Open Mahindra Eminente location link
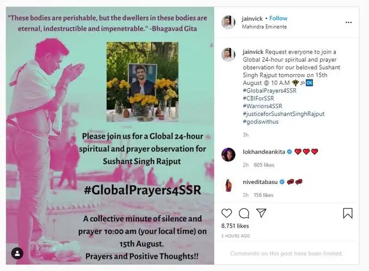This screenshot has width=369, height=271. click(x=264, y=27)
